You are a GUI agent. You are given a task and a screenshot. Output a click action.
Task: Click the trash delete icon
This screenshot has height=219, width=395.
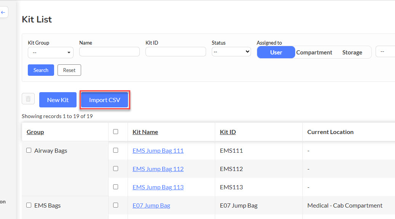28,99
